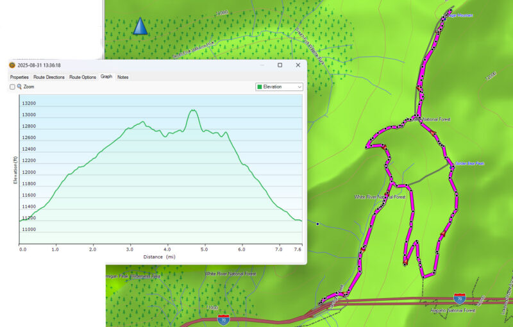
Task: Click the blue triangle summit marker on map
Action: [x=140, y=26]
